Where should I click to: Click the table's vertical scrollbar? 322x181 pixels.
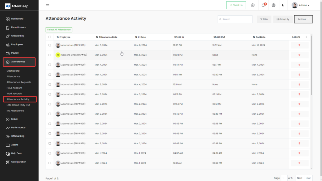tap(311, 66)
